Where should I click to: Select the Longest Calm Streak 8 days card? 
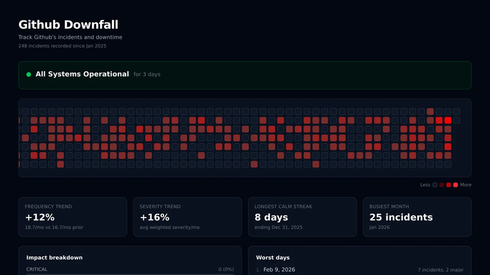coord(303,217)
